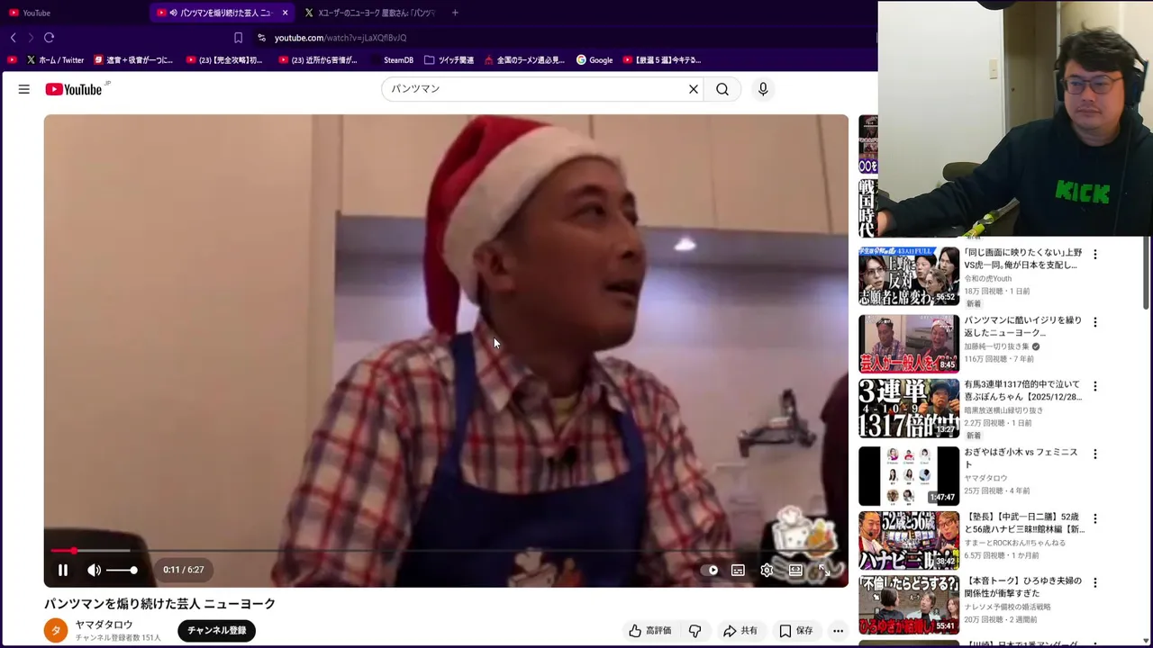1153x648 pixels.
Task: Open the ヤマダタロウ channel name link
Action: [104, 625]
